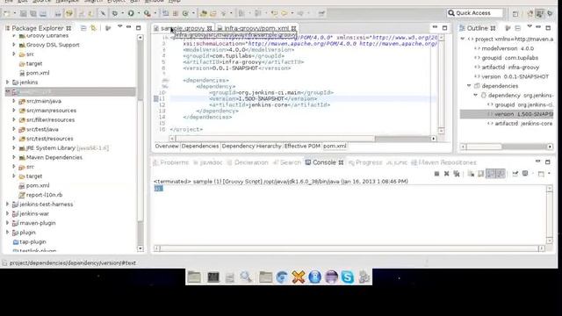Expand the src/main/java folder
The image size is (562, 316).
(x=14, y=101)
